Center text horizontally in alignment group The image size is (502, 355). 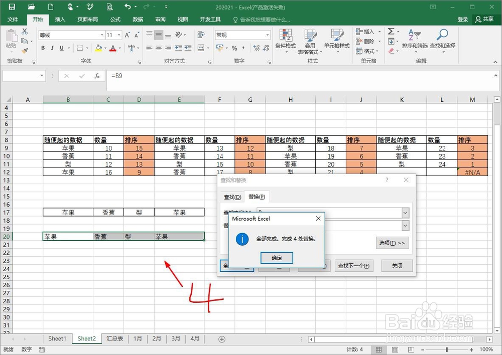[x=159, y=48]
